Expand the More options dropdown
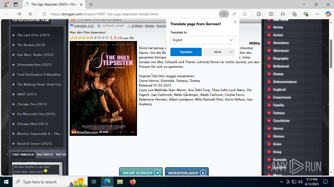 219,52
